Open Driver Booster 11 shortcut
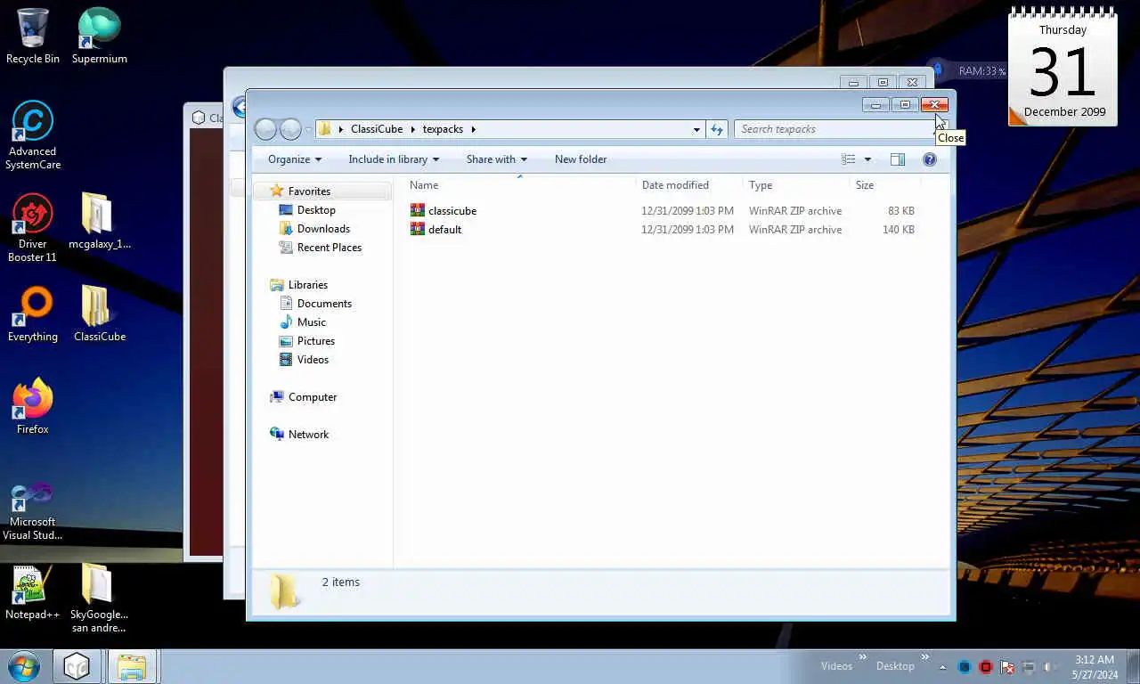 33,228
